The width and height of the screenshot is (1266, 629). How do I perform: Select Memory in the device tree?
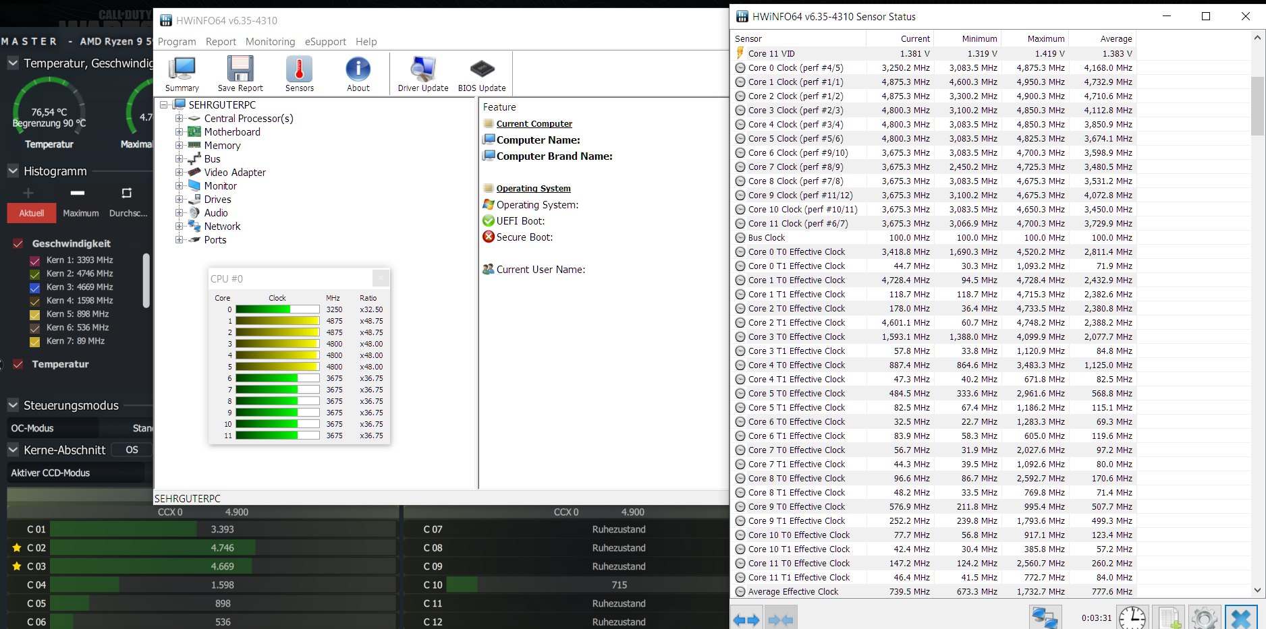coord(222,146)
